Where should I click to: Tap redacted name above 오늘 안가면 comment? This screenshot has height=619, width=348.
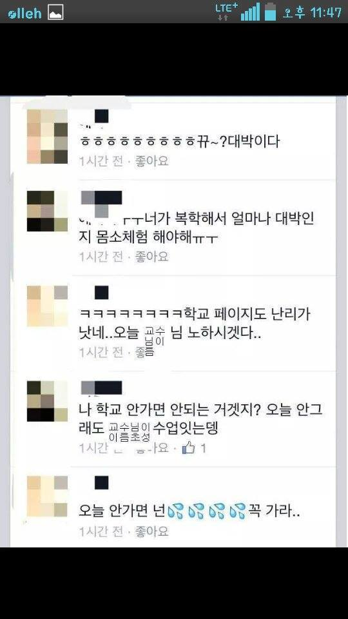click(101, 483)
